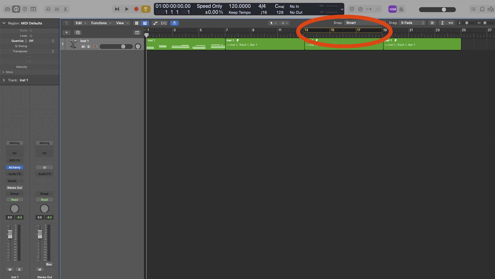Viewport: 495px width, 279px height.
Task: Open the View menu
Action: click(122, 23)
